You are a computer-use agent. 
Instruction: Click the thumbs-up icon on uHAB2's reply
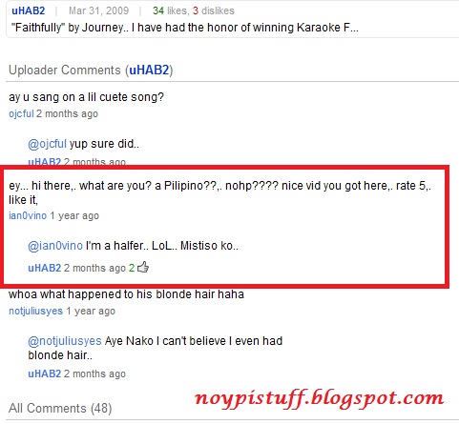(x=143, y=267)
